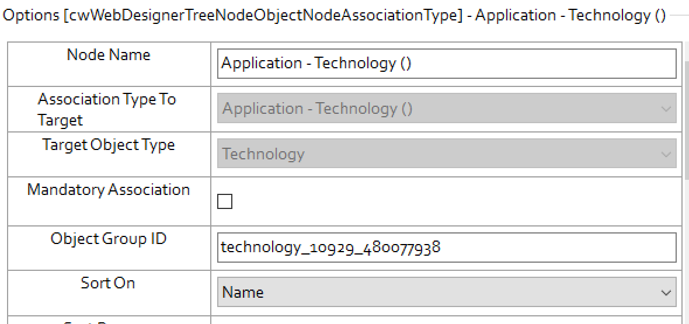The width and height of the screenshot is (689, 324).
Task: Click the Target Object Type chevron arrow
Action: coord(666,154)
